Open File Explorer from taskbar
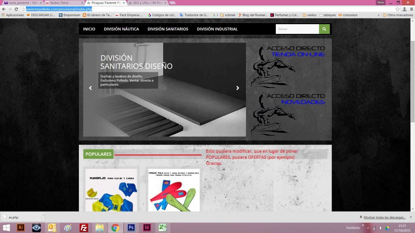Screen dimensions: 415x233 tap(100, 228)
